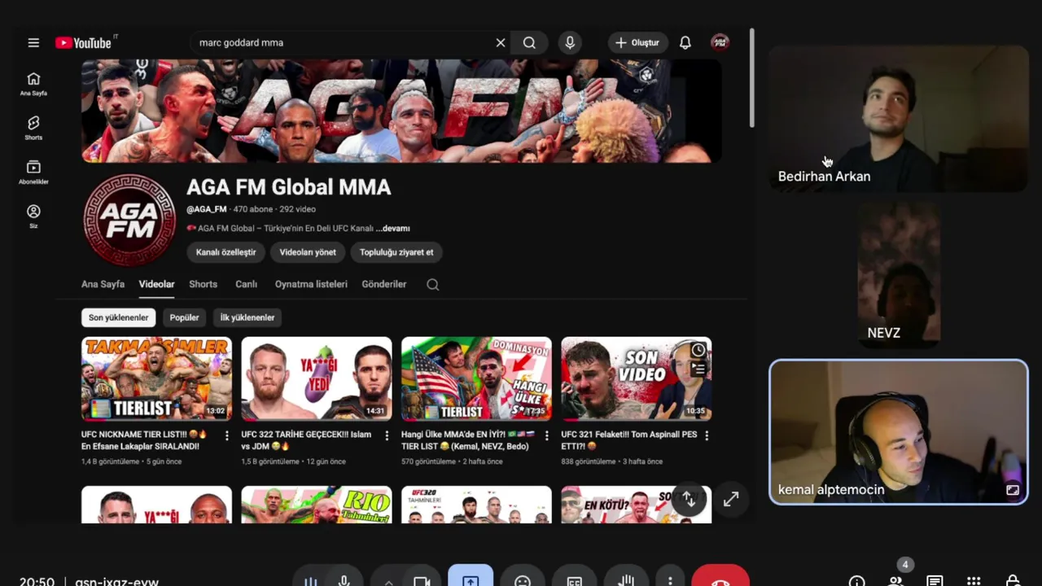Screen dimensions: 1042x586
Task: Click the AGA FM channel profile picture
Action: tap(129, 220)
